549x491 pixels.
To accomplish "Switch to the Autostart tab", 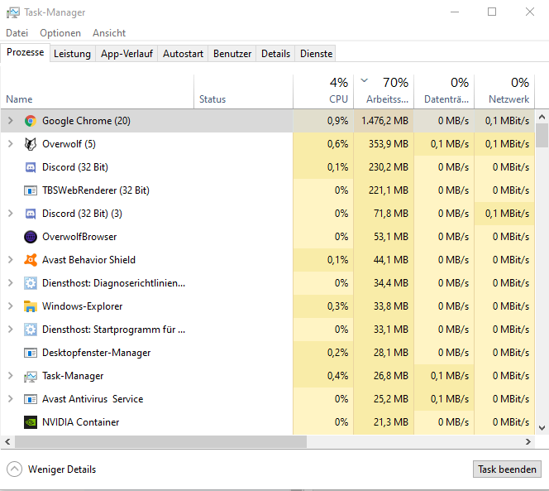I will pos(183,54).
